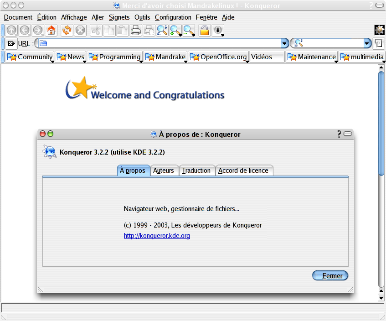Screen dimensions: 386x321
Task: Select the À propos tab
Action: click(134, 171)
